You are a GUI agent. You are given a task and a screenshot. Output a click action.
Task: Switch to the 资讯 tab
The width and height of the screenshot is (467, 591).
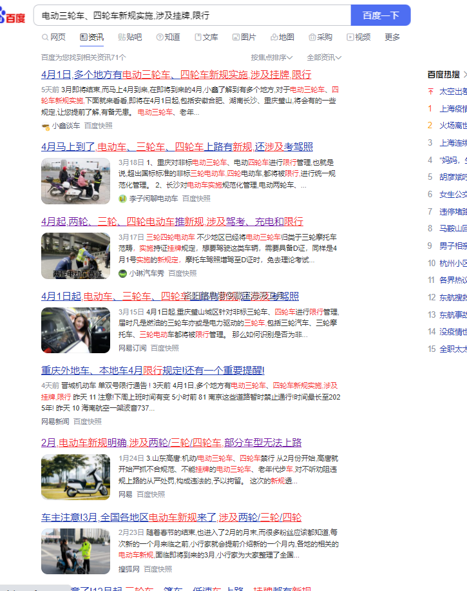(x=92, y=37)
